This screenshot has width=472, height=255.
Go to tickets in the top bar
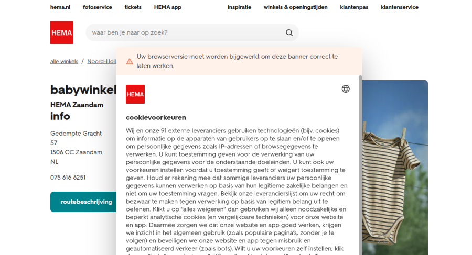pyautogui.click(x=133, y=7)
